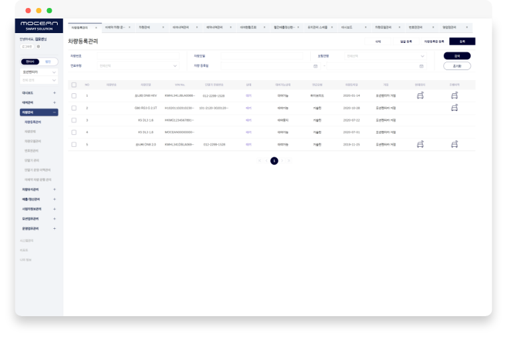Reset filters with the 초기화 button

click(457, 66)
